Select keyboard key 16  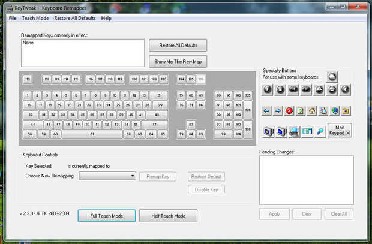pos(29,105)
